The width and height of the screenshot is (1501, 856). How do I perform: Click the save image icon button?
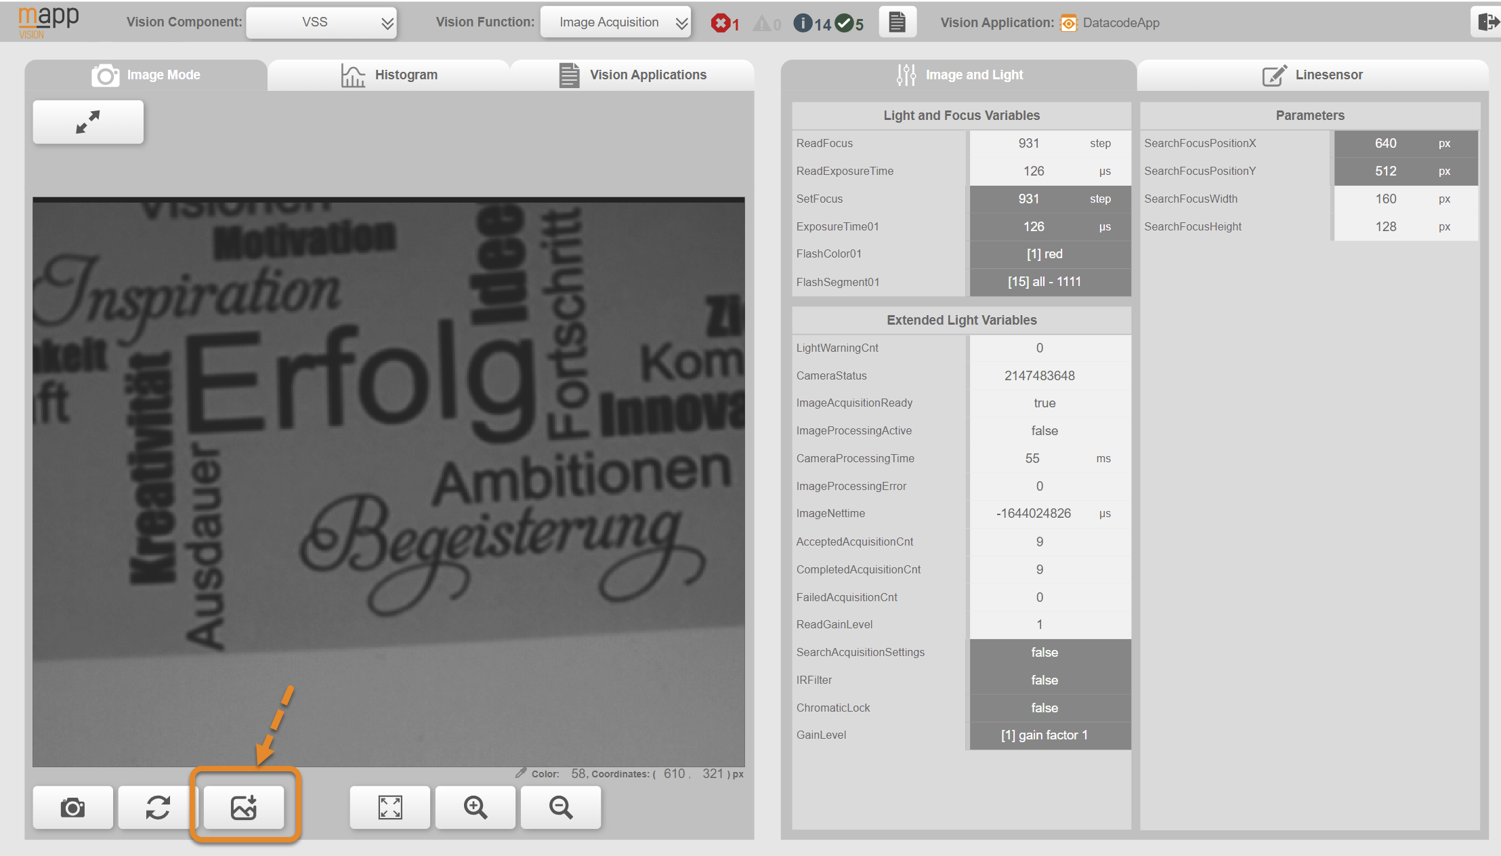[x=244, y=807]
